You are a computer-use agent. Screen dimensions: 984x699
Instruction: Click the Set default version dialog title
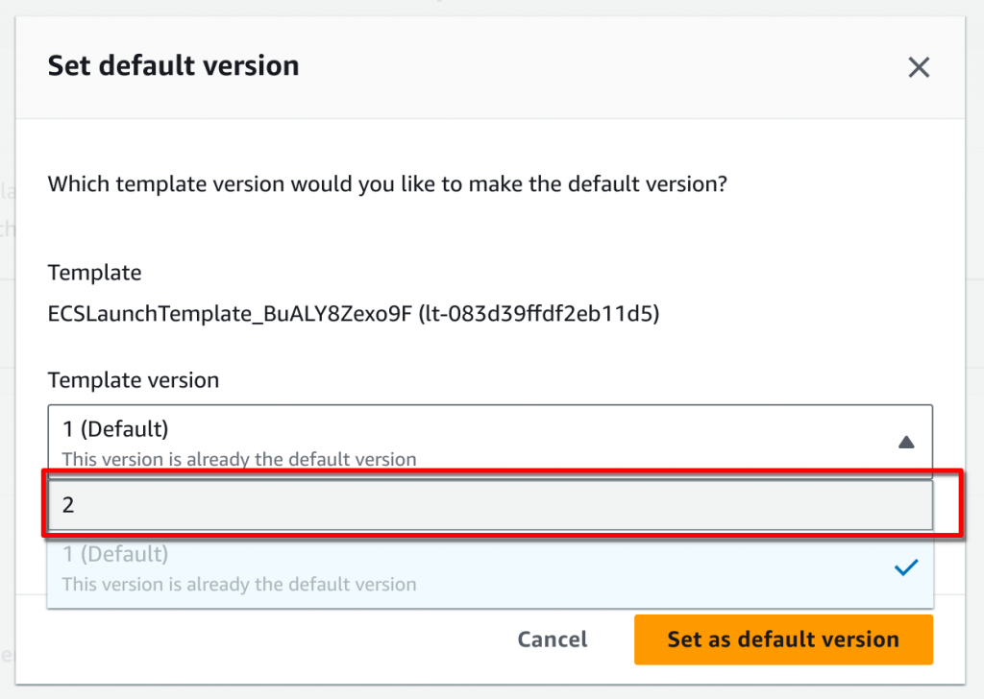pyautogui.click(x=174, y=66)
